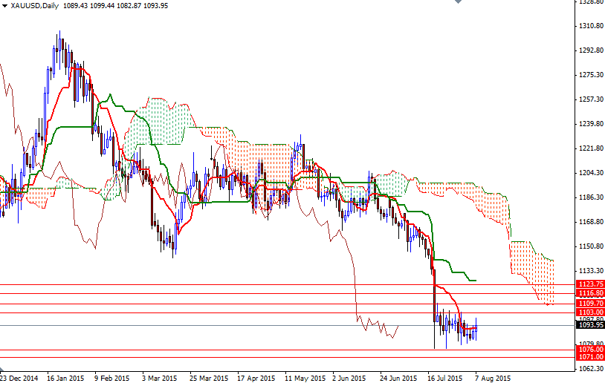Click the 17 Apr 2015 date on time axis
The image size is (605, 383).
tap(255, 377)
